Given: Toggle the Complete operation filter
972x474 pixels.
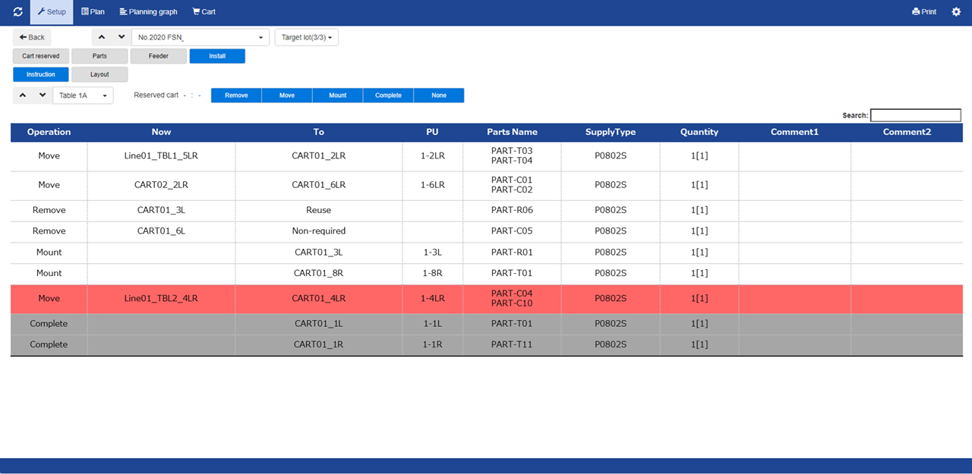Looking at the screenshot, I should (388, 96).
